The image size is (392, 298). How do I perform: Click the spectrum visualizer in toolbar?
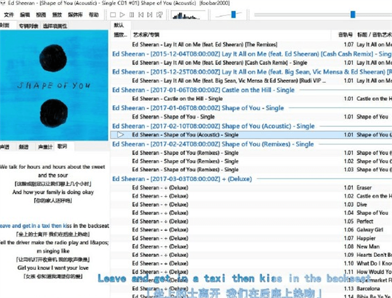(186, 14)
